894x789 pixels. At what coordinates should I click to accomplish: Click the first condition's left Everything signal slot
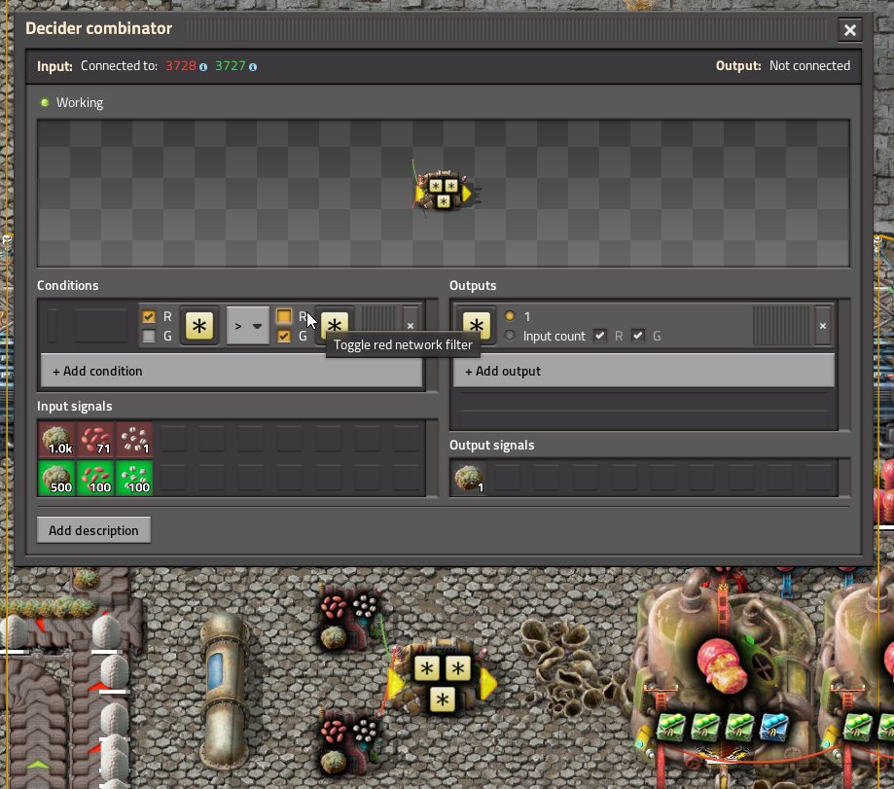[199, 326]
